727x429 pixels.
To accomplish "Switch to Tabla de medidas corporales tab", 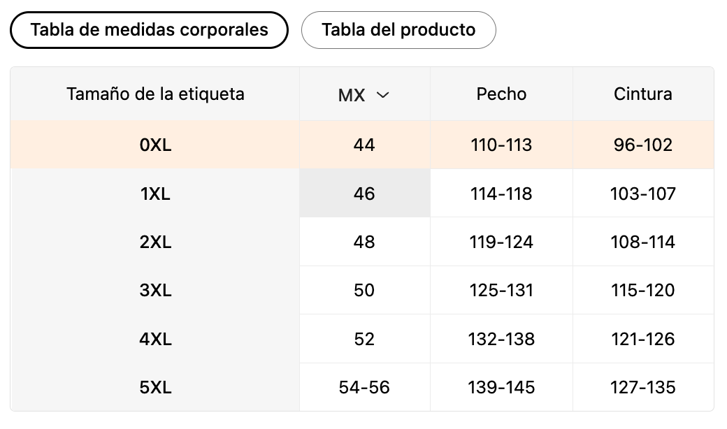I will pyautogui.click(x=149, y=30).
